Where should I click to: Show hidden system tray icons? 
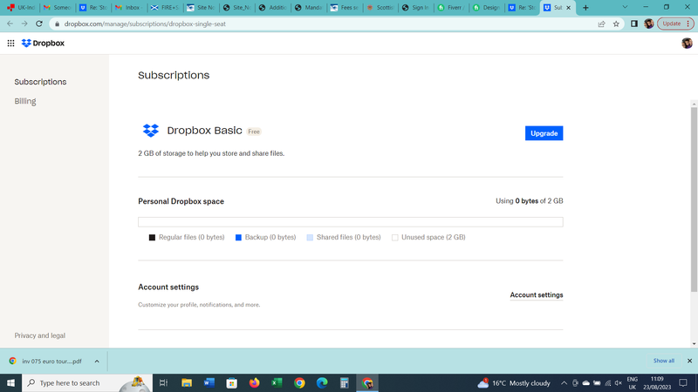[x=564, y=383]
